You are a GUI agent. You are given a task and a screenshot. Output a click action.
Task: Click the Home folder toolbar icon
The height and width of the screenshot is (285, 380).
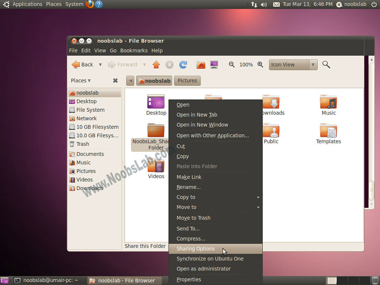coord(201,65)
